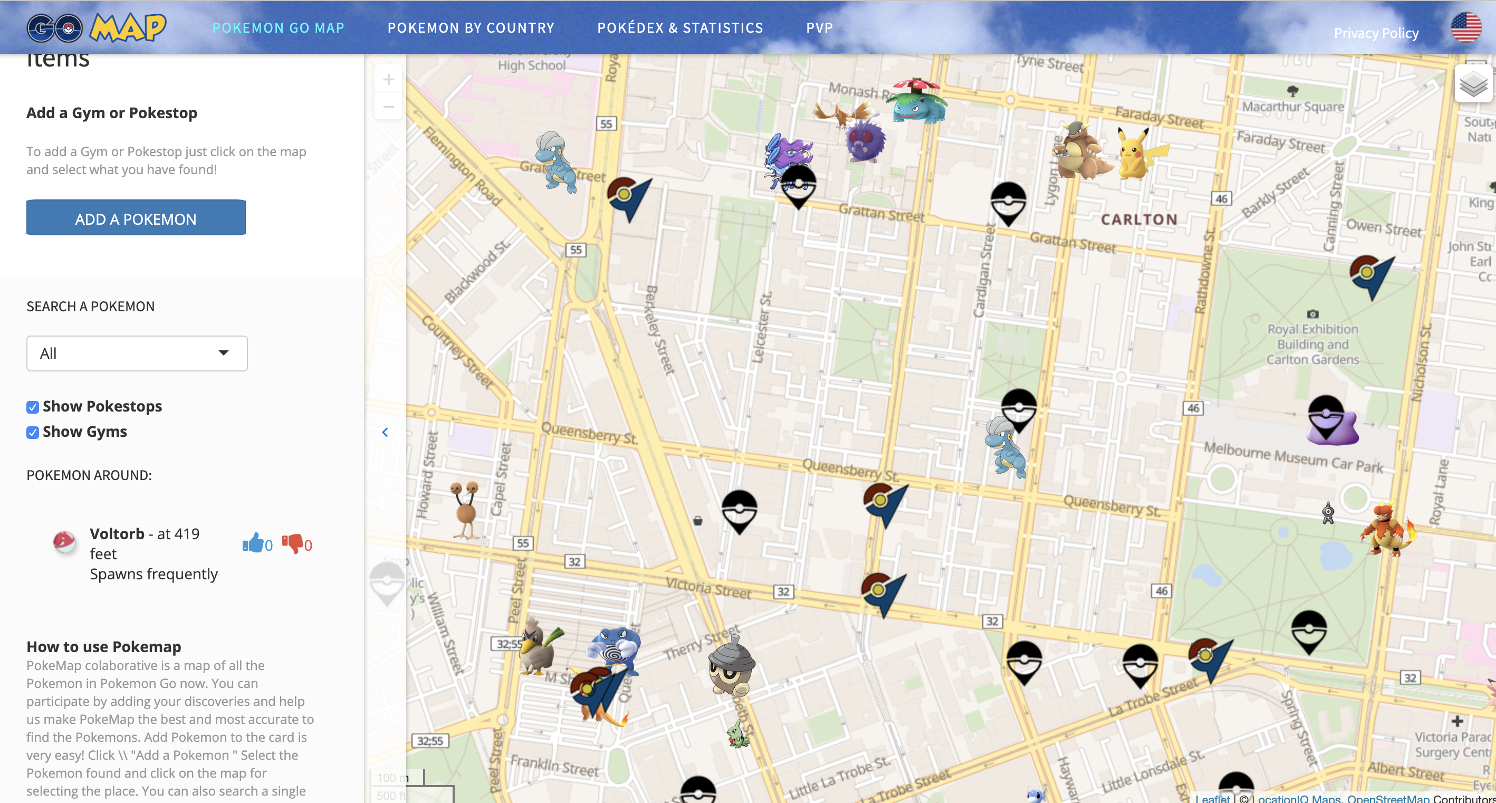Viewport: 1496px width, 803px height.
Task: Open Pokédex & Statistics menu
Action: [680, 28]
